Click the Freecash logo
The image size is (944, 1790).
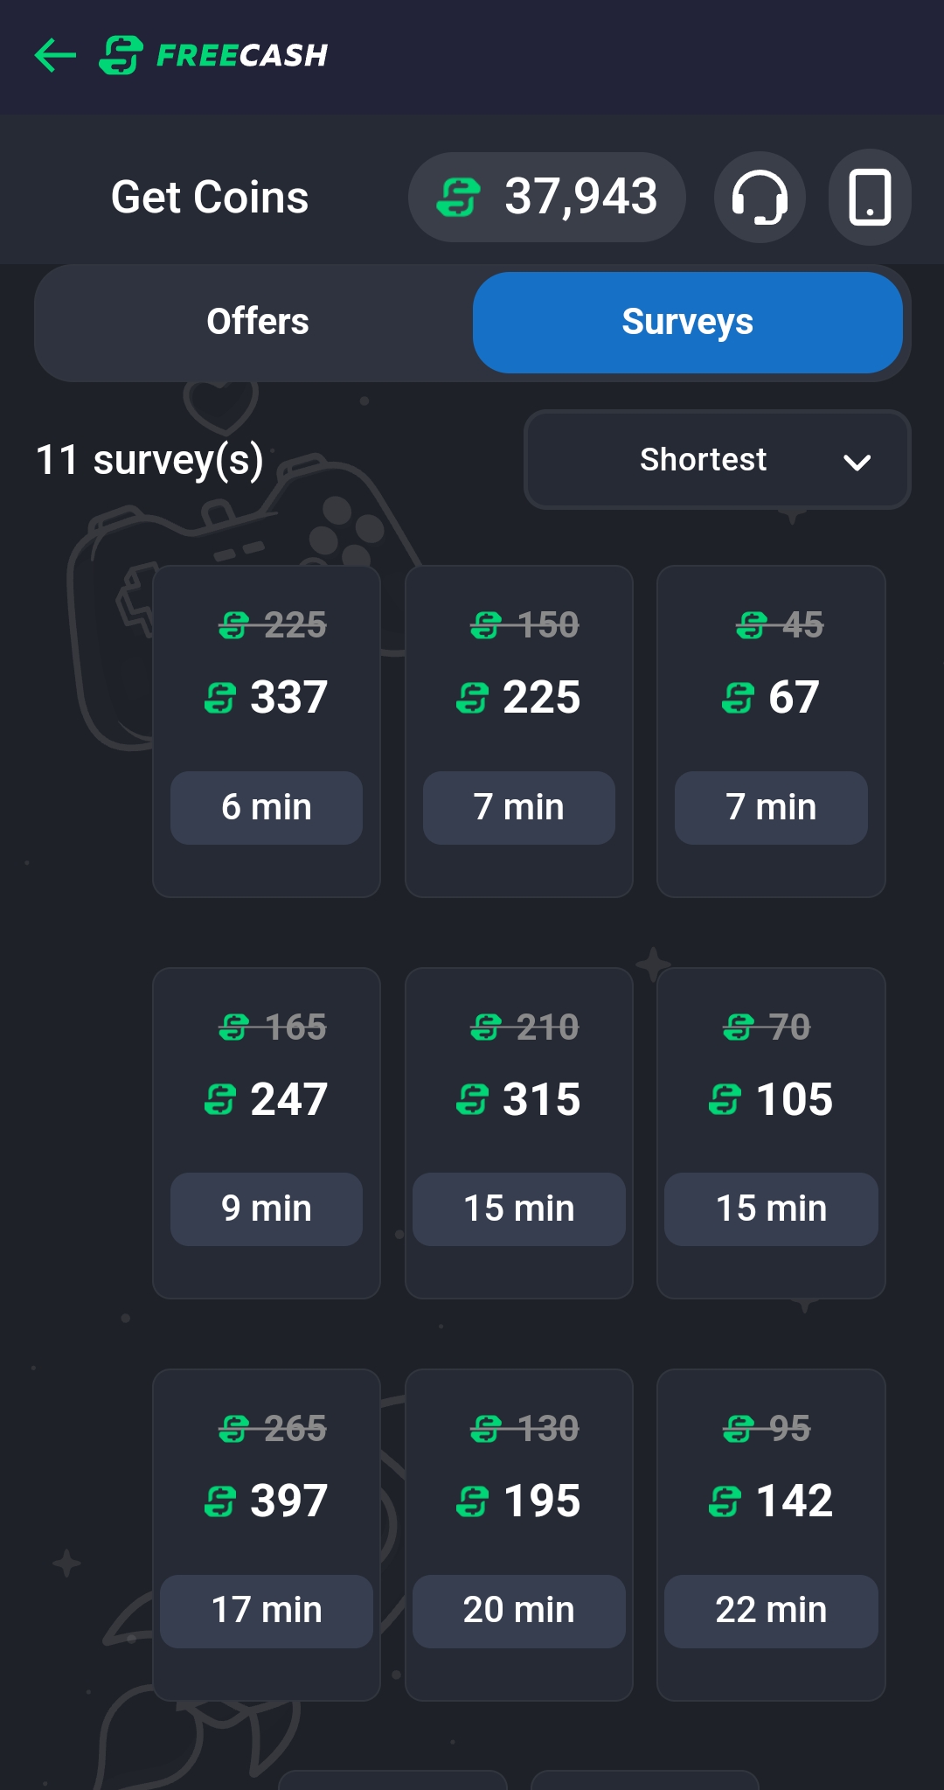coord(214,55)
